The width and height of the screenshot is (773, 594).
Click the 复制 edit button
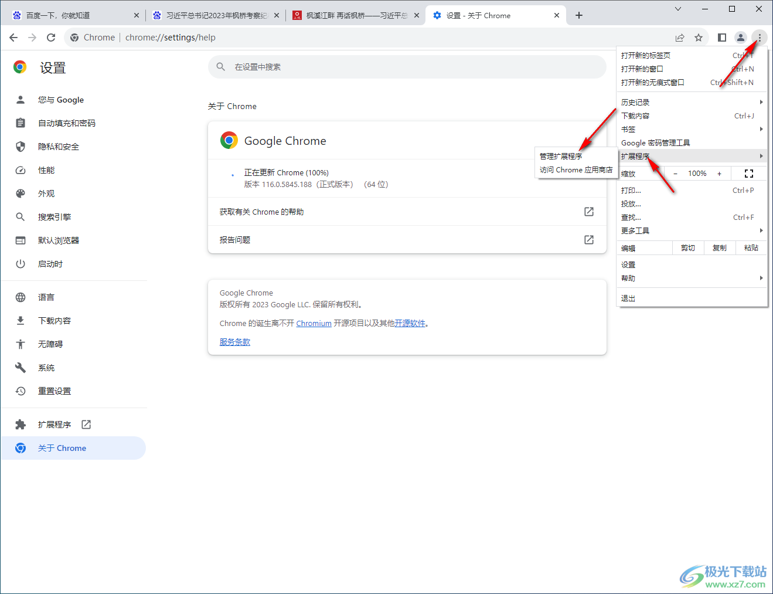tap(720, 248)
